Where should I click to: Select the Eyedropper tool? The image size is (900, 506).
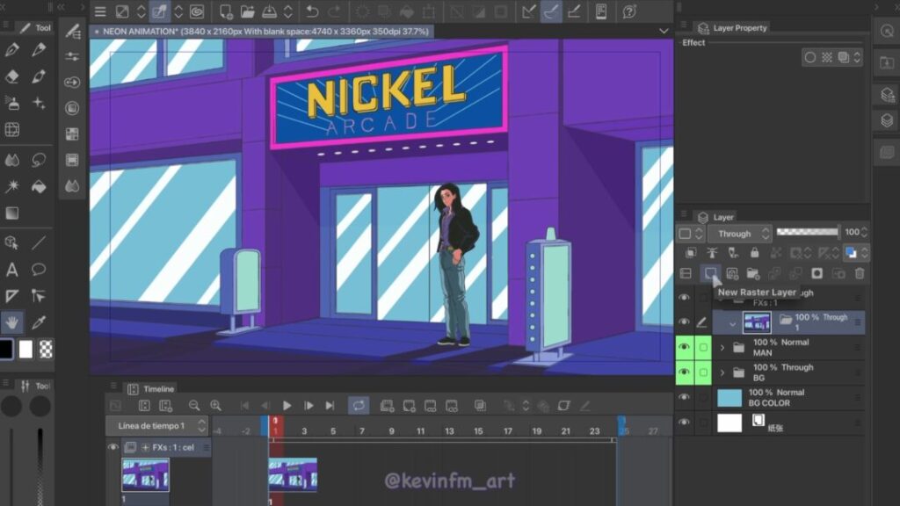[39, 322]
